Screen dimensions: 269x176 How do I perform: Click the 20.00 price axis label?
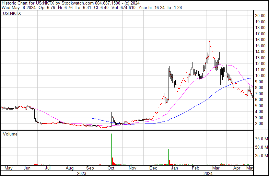click(260, 16)
